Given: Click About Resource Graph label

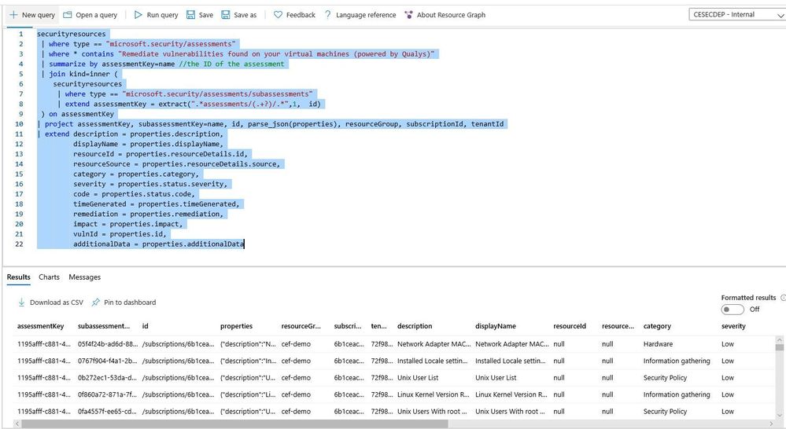Looking at the screenshot, I should (x=451, y=15).
